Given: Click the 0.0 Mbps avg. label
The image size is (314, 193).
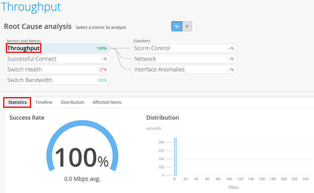Looking at the screenshot, I should [x=82, y=179].
